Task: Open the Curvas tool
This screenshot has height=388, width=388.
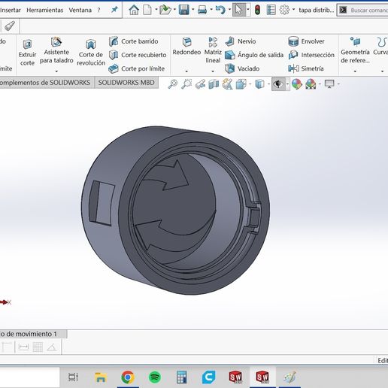Action: tap(380, 47)
